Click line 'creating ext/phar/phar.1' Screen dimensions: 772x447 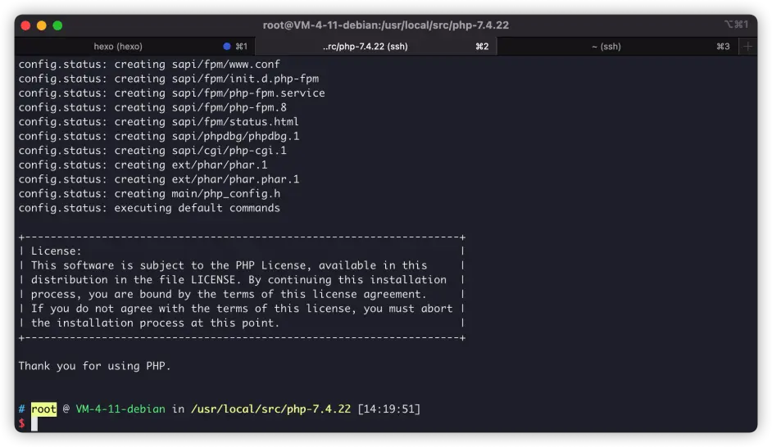[x=143, y=165]
